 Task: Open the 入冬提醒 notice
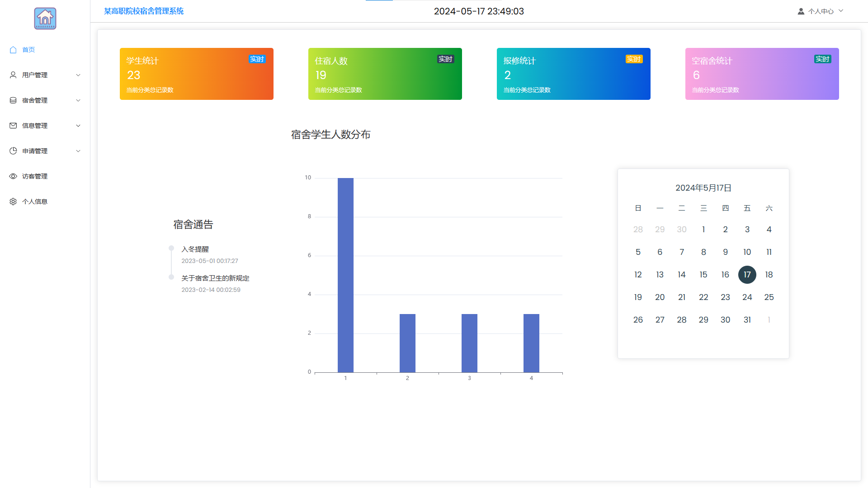click(195, 249)
